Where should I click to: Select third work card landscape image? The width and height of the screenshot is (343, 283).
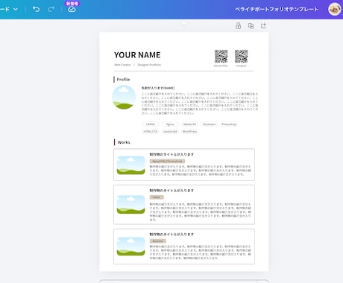tap(130, 247)
